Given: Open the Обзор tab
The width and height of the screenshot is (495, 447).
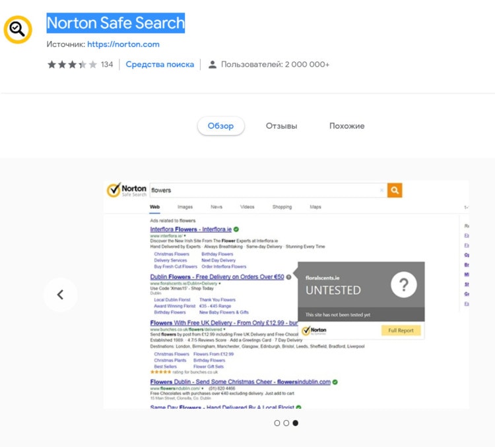Looking at the screenshot, I should pyautogui.click(x=220, y=126).
